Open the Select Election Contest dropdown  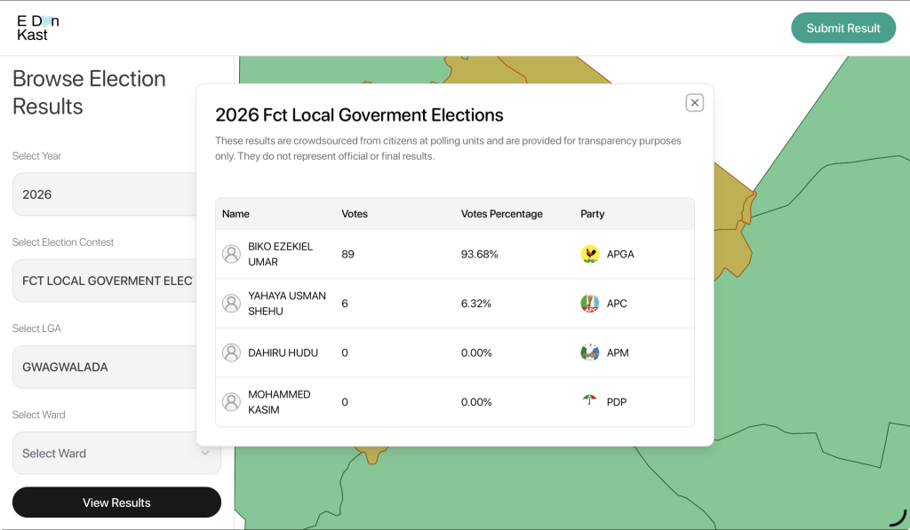pyautogui.click(x=105, y=281)
